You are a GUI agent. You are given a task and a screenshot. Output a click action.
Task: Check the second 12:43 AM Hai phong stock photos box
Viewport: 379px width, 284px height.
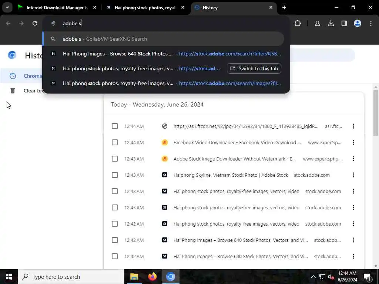(115, 207)
